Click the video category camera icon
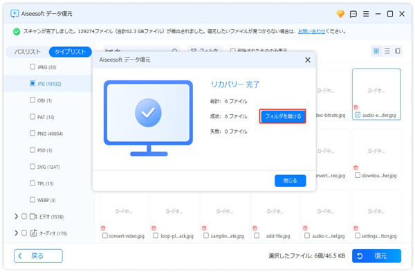The height and width of the screenshot is (272, 415). click(33, 217)
